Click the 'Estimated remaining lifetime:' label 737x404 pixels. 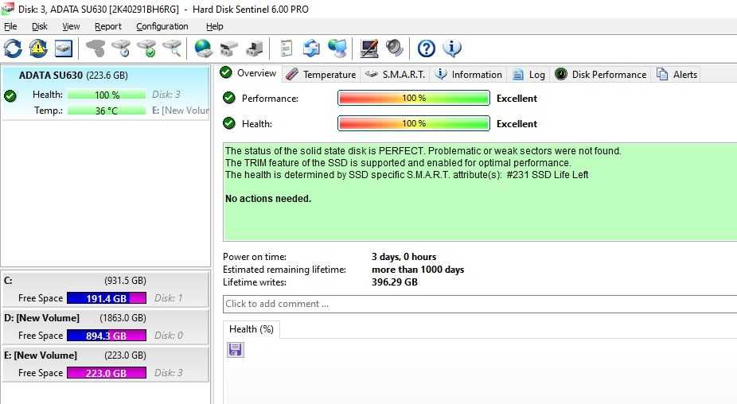click(284, 270)
